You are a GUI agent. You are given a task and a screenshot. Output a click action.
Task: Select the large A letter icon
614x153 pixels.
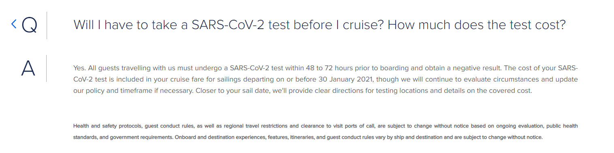[28, 69]
